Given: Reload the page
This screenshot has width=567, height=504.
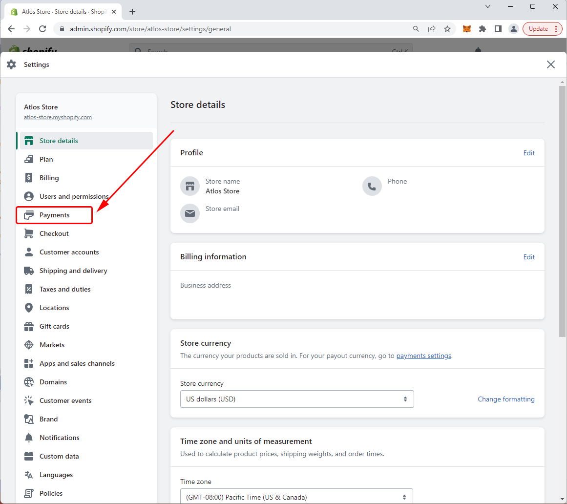Looking at the screenshot, I should click(42, 29).
